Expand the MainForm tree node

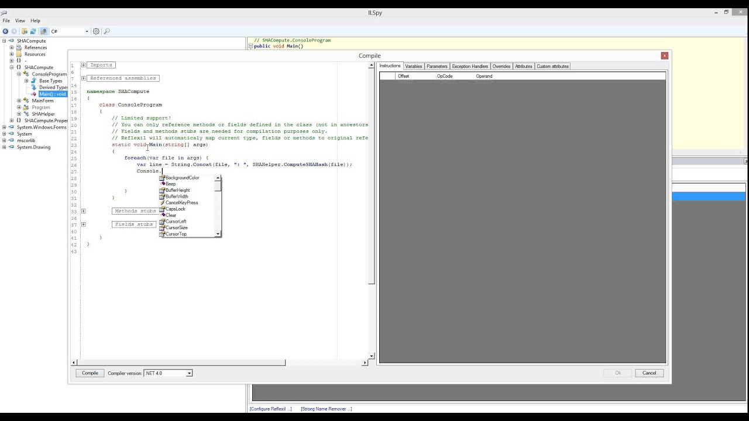(x=19, y=101)
